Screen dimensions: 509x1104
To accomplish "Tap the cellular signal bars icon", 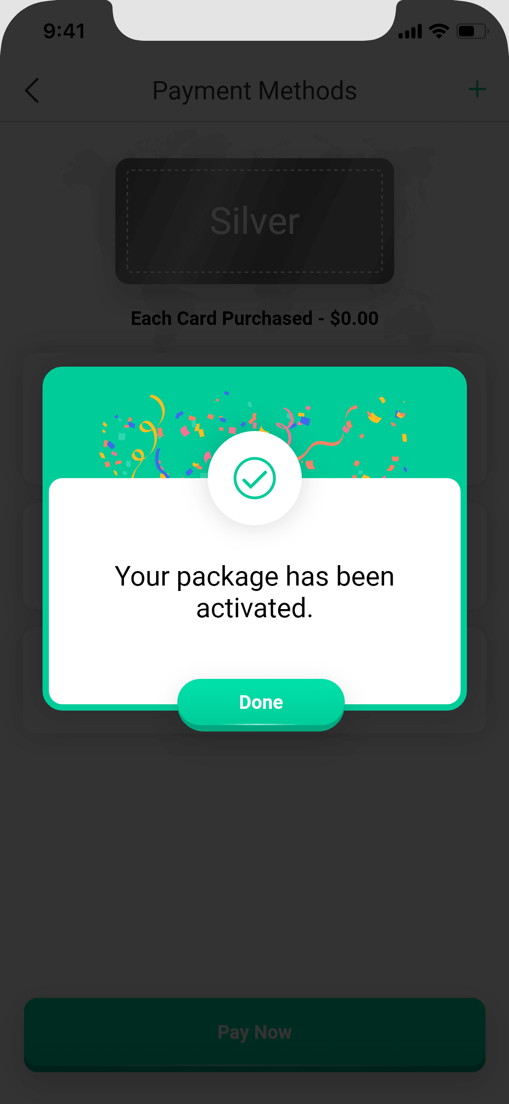I will click(x=410, y=32).
